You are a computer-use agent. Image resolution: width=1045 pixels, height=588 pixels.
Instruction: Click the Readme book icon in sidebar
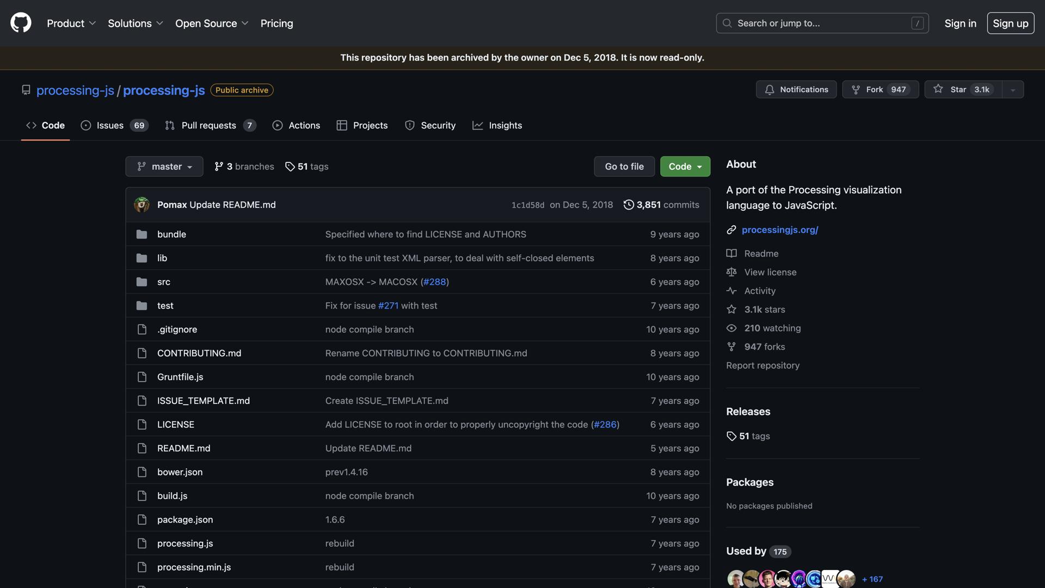pos(731,253)
